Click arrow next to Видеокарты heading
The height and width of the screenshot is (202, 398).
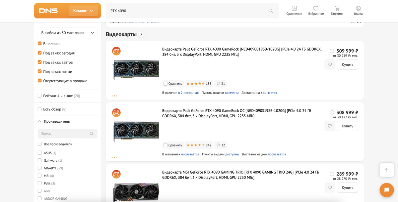(141, 34)
